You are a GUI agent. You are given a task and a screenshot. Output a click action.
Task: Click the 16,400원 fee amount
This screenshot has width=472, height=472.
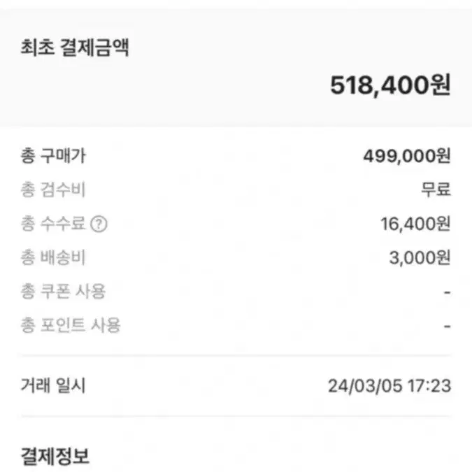pyautogui.click(x=415, y=224)
